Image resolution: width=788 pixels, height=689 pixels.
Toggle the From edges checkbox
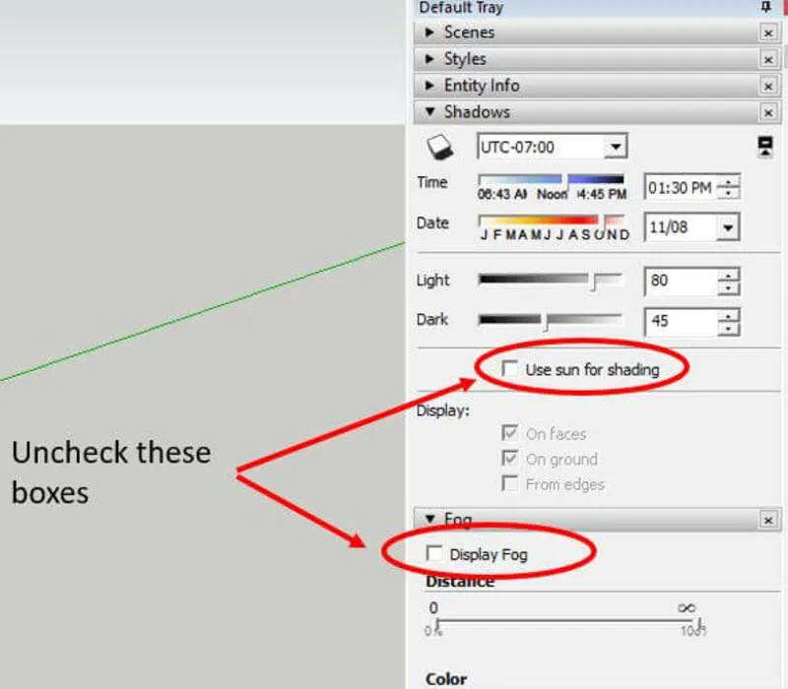509,483
